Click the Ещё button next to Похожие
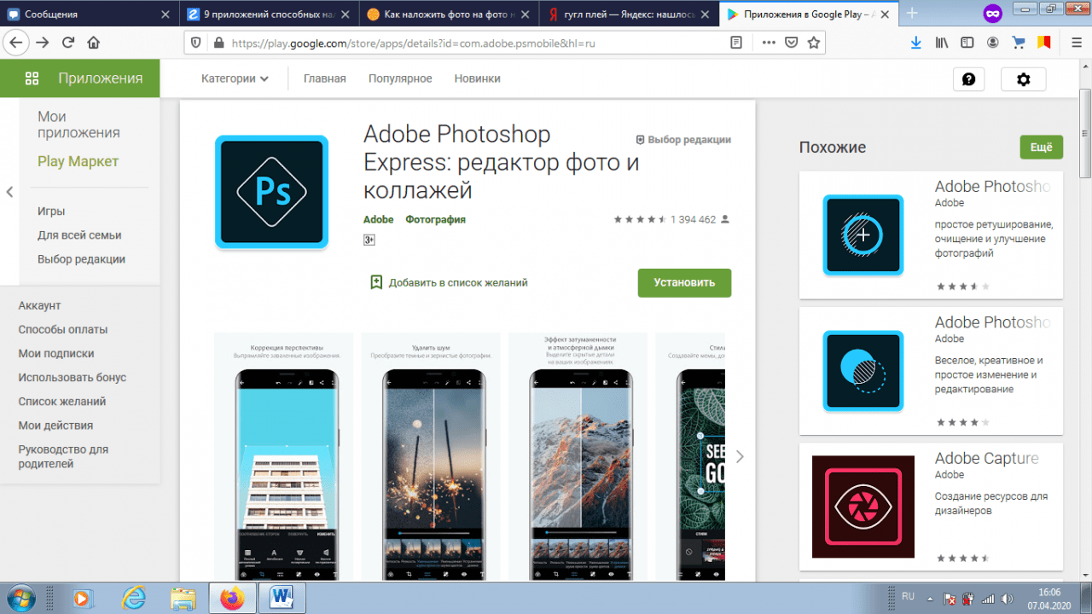Image resolution: width=1092 pixels, height=614 pixels. [x=1041, y=148]
